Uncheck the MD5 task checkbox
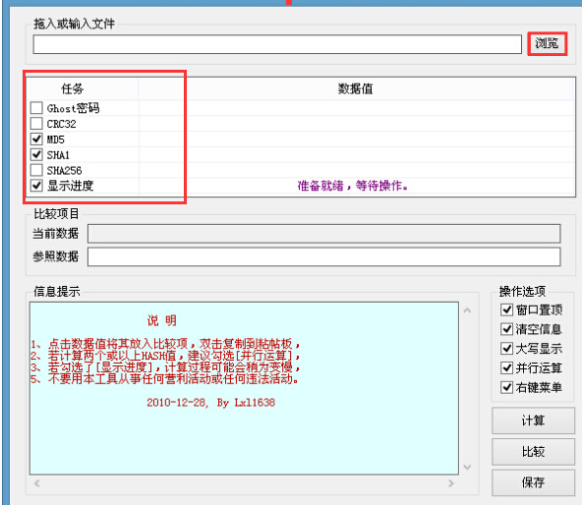This screenshot has height=505, width=582. tap(36, 140)
